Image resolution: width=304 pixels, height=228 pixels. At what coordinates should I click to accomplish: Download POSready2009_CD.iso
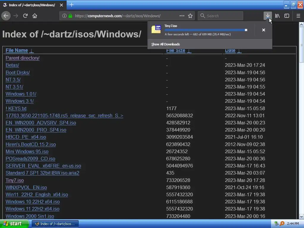tap(31, 159)
